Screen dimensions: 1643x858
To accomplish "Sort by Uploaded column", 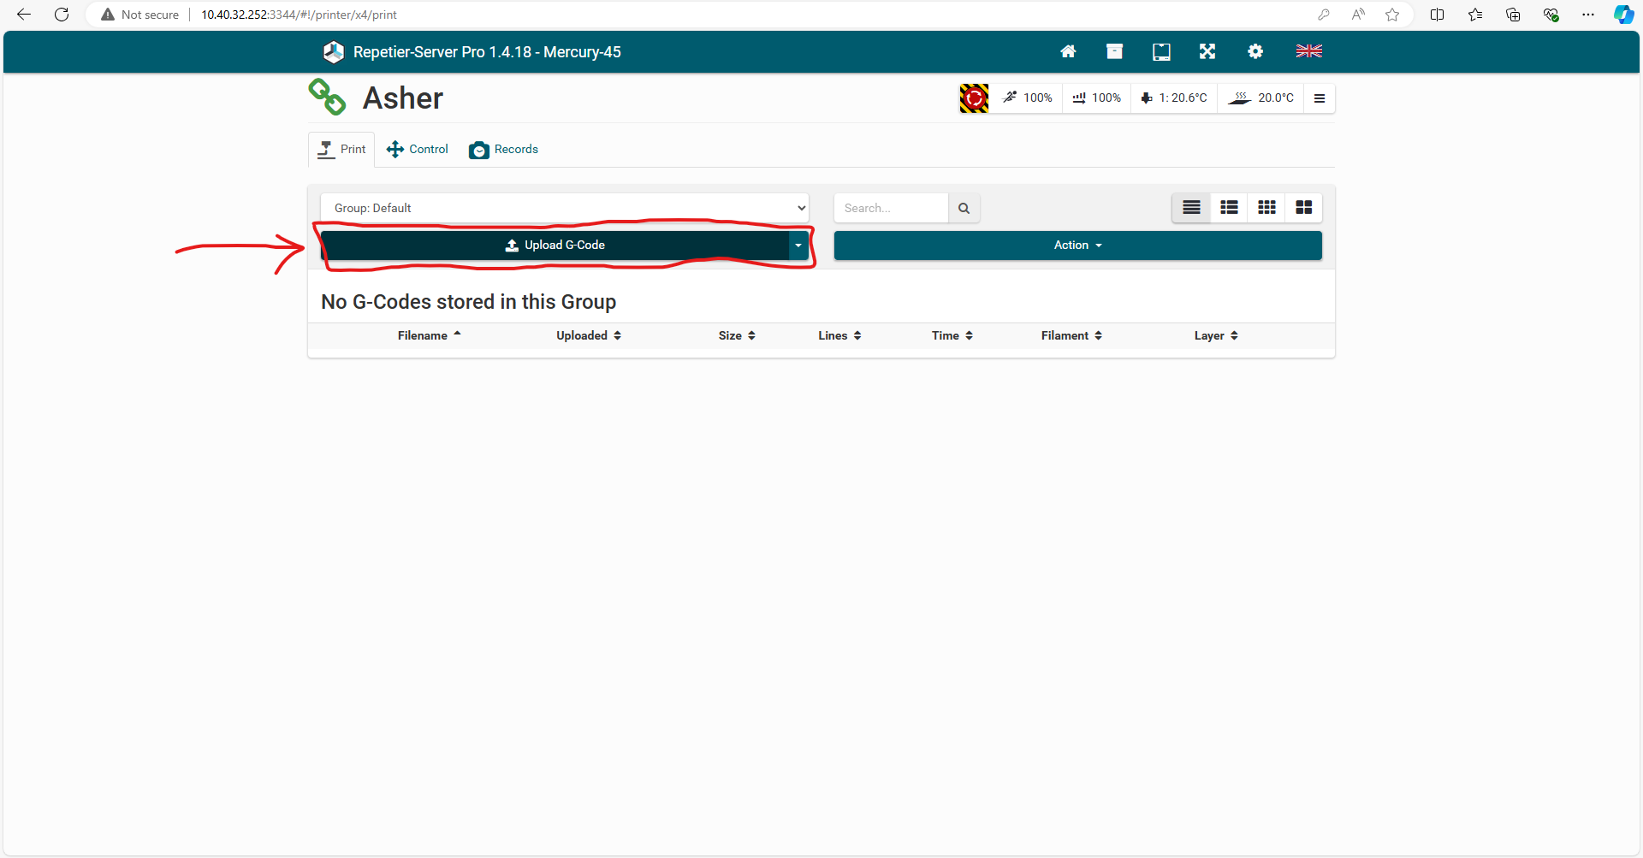I will tap(589, 335).
